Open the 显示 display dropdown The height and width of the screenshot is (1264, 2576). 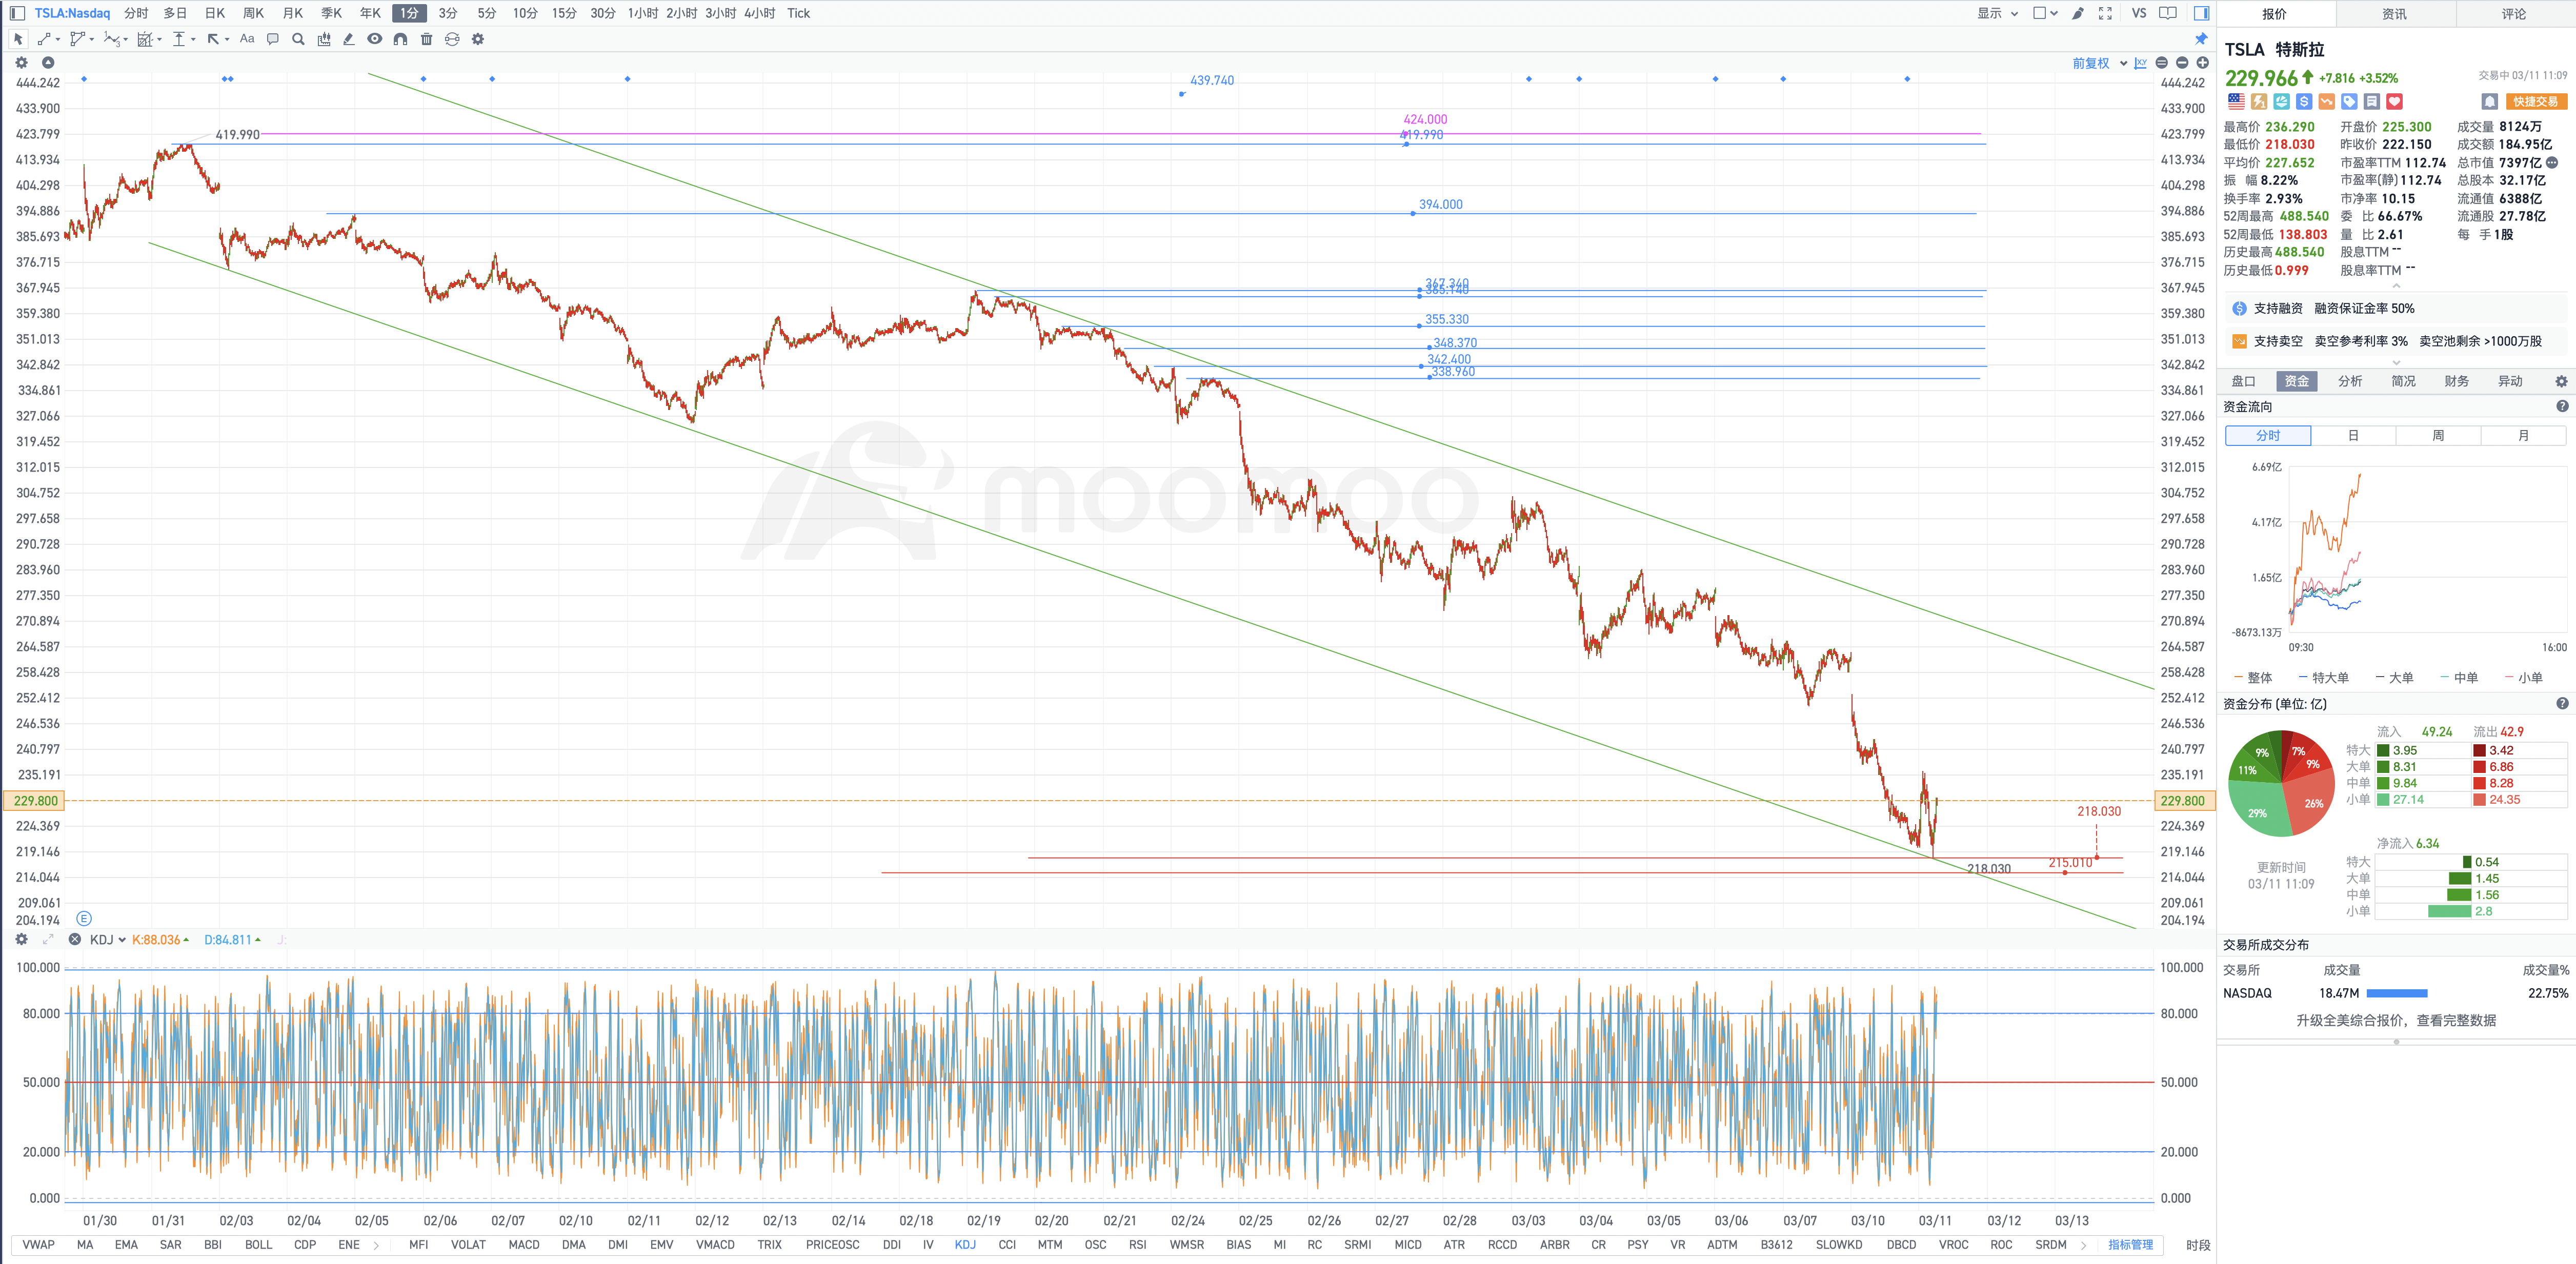[1998, 13]
